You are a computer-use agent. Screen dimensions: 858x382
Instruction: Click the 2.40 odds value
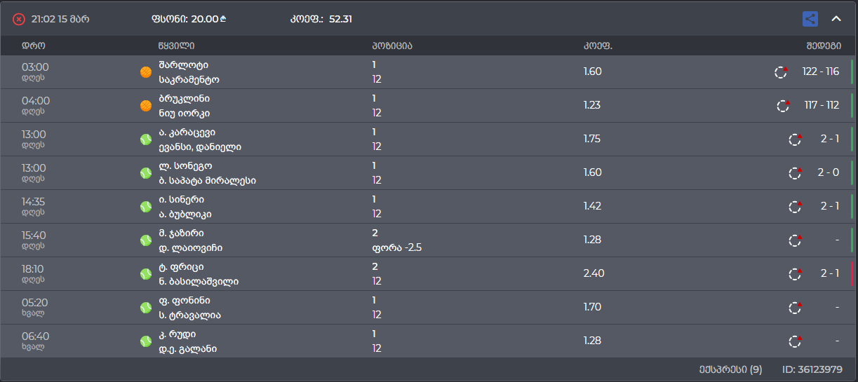[593, 273]
